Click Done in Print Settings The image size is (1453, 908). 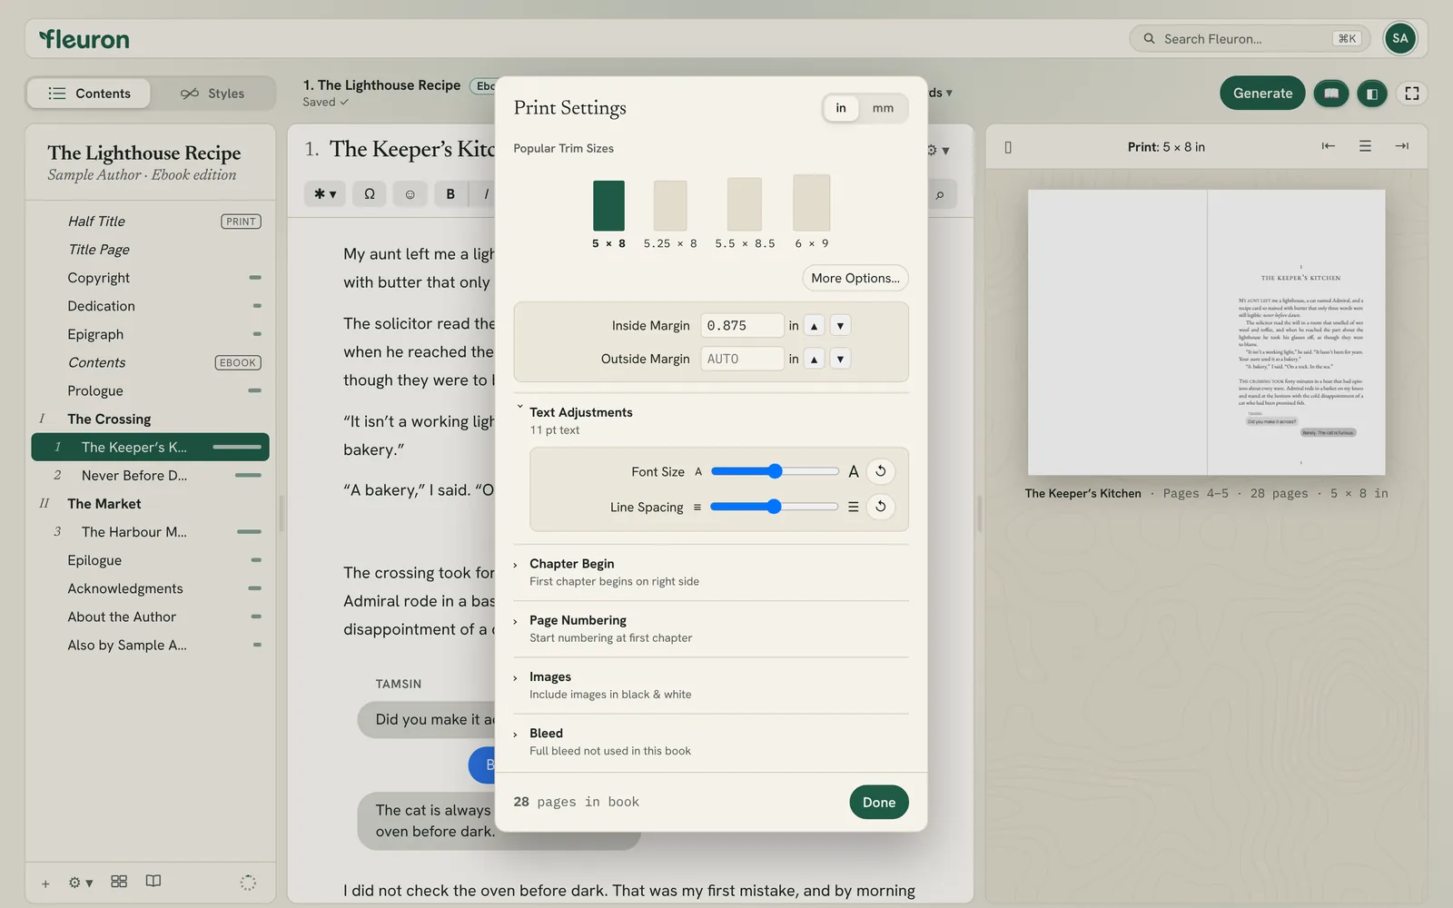tap(879, 802)
